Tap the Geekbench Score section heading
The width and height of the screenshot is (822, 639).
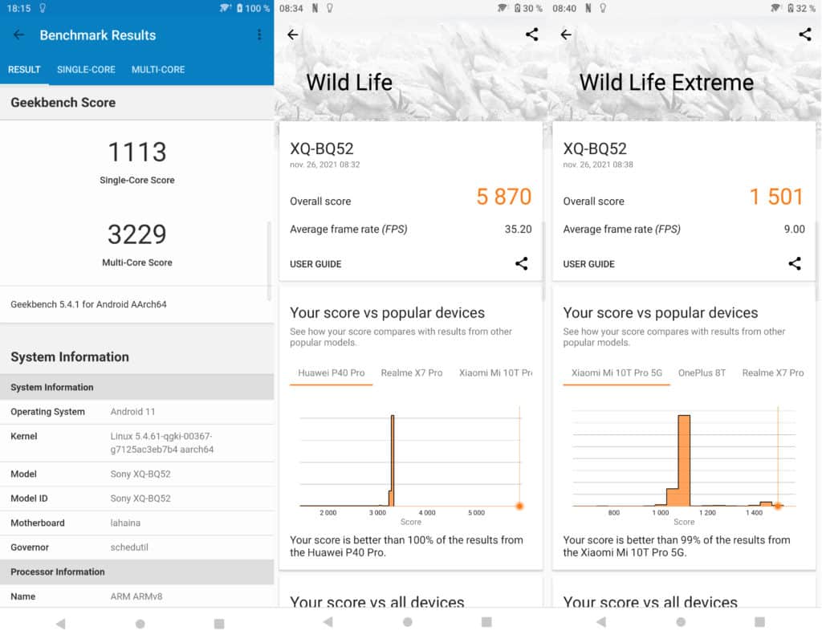click(63, 102)
